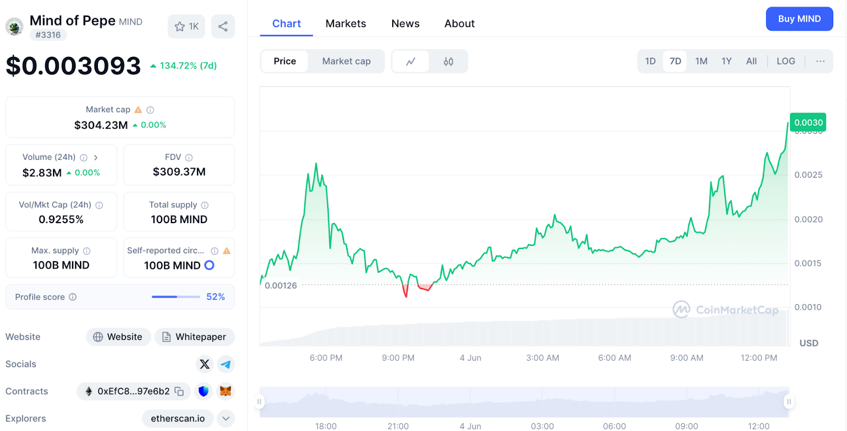Click the share icon button
The image size is (847, 431).
(223, 26)
